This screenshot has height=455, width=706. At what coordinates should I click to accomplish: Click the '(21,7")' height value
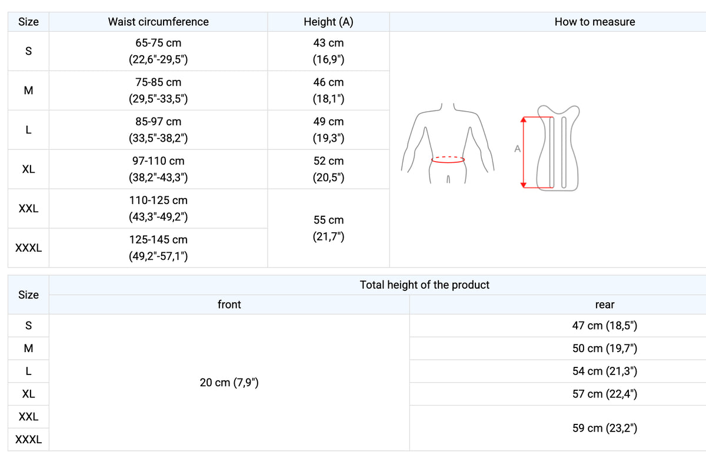point(328,237)
